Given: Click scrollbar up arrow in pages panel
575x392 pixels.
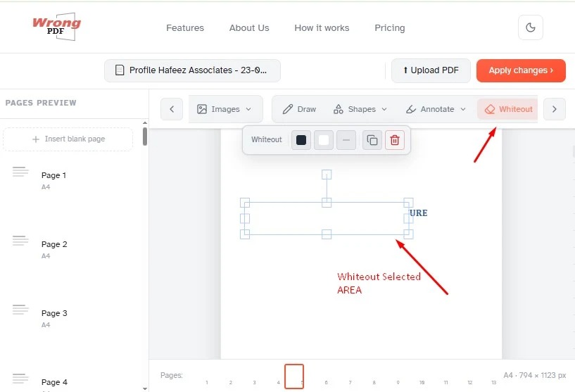Looking at the screenshot, I should pos(145,123).
